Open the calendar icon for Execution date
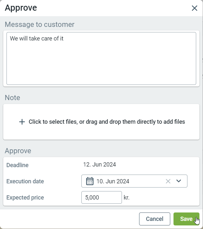This screenshot has width=203, height=229. 90,181
